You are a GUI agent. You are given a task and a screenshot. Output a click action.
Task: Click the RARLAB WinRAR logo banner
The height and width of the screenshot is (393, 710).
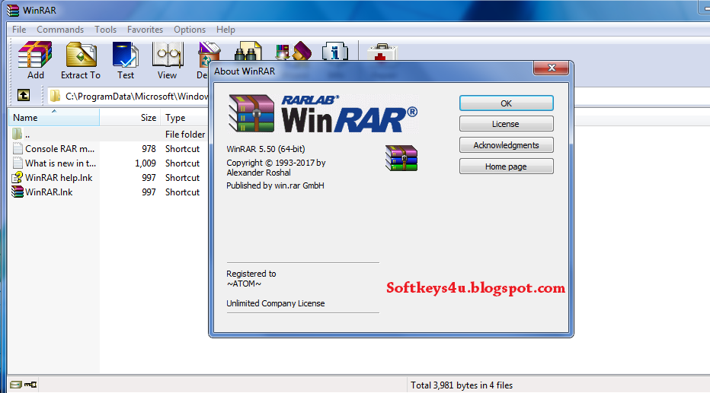coord(323,113)
